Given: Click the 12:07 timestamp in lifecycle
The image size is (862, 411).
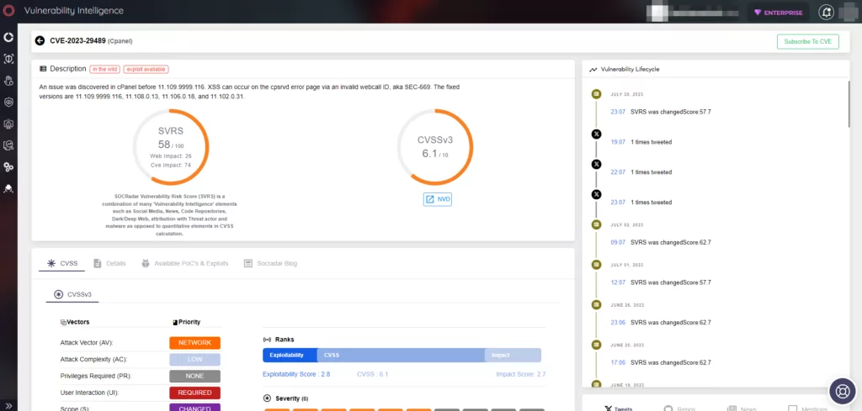Looking at the screenshot, I should (x=618, y=282).
